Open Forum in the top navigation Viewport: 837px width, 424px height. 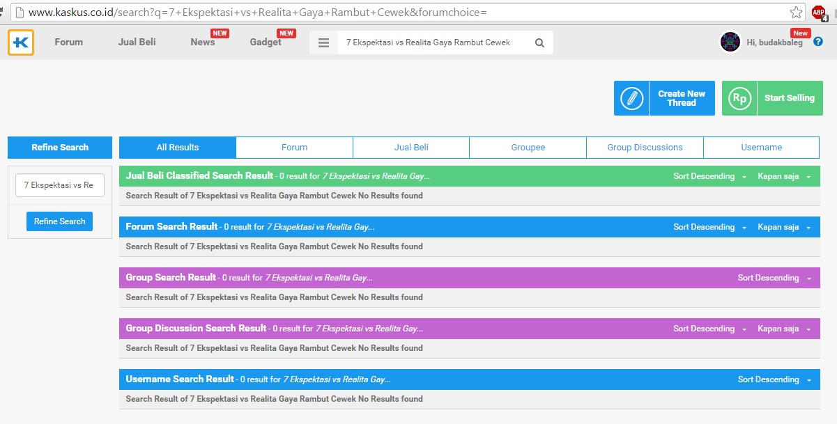coord(69,42)
